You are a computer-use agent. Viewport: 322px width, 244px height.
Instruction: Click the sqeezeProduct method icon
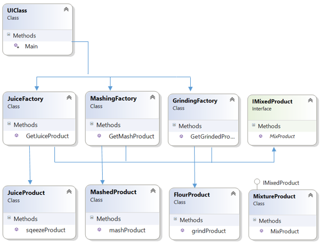[17, 229]
